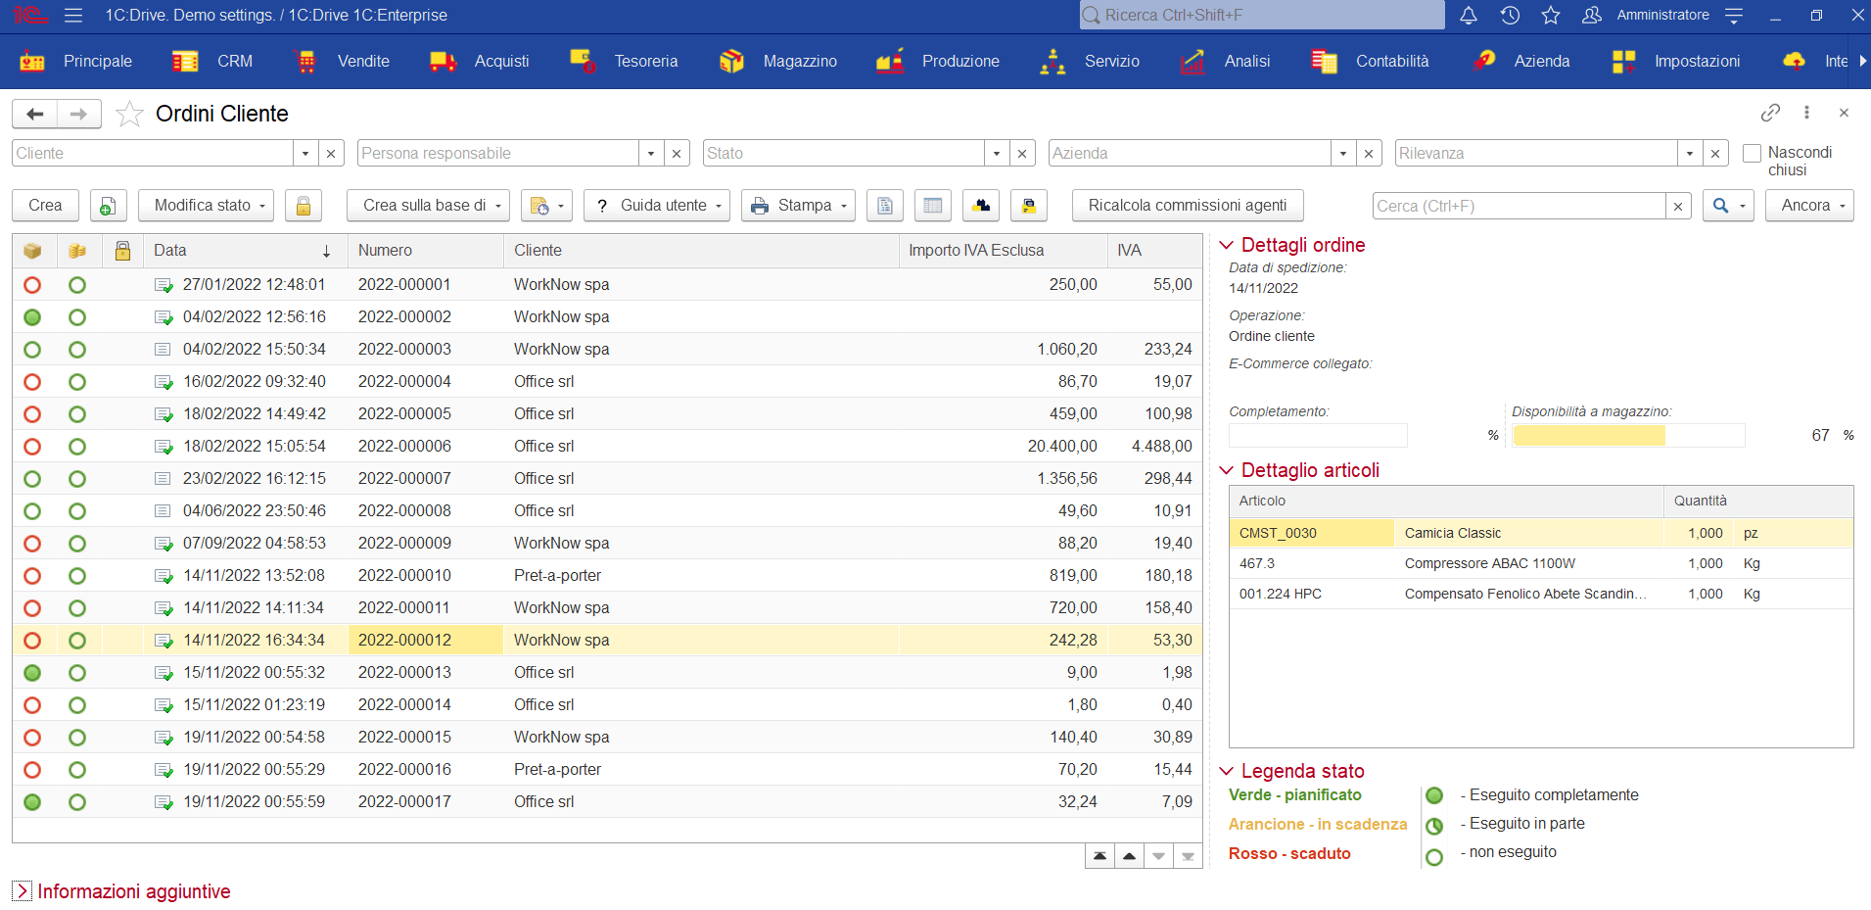Click the box icon column header
This screenshot has height=910, width=1871.
click(x=32, y=251)
